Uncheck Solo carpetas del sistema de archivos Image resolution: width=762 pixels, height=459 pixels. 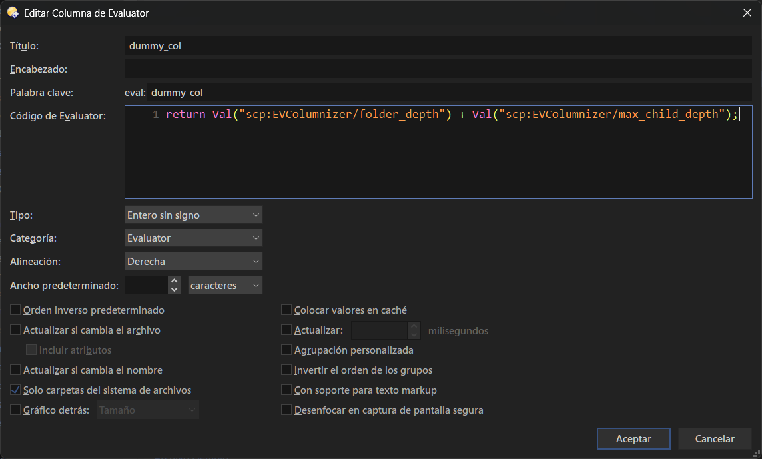point(15,390)
